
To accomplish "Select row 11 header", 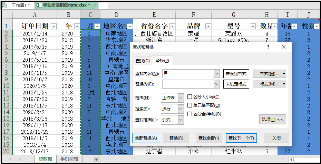I will coord(6,93).
